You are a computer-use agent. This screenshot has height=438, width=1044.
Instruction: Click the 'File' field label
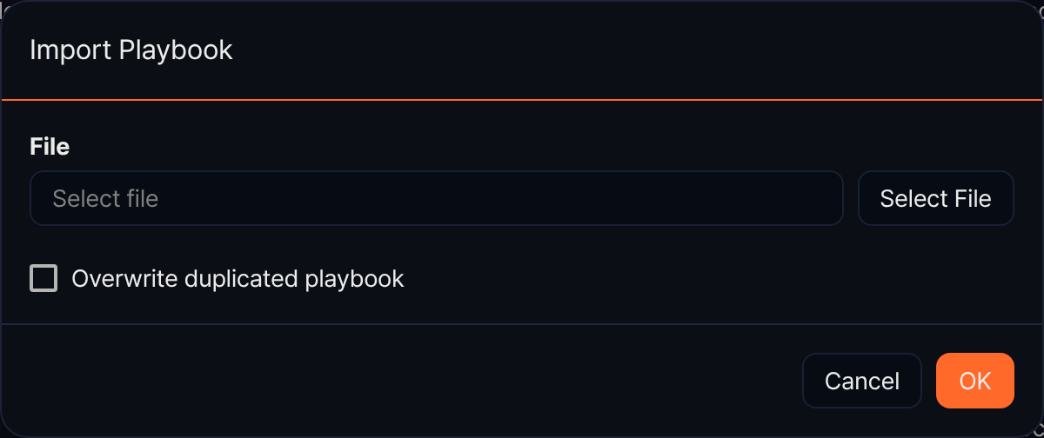50,147
